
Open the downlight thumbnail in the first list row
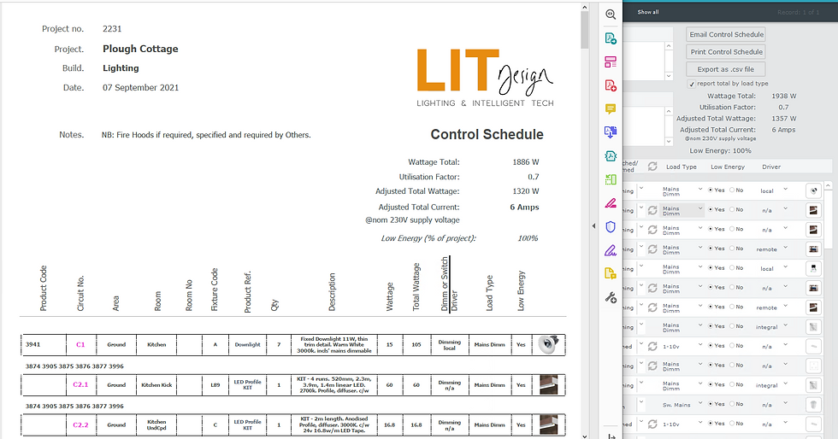813,190
